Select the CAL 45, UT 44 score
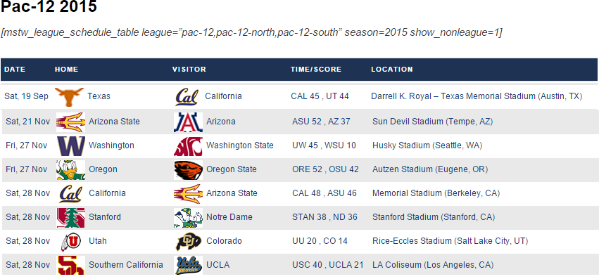The image size is (599, 279). click(x=320, y=96)
